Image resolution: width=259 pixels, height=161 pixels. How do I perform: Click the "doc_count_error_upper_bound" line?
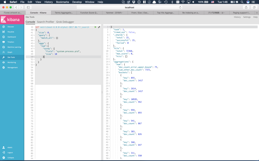point(138,67)
